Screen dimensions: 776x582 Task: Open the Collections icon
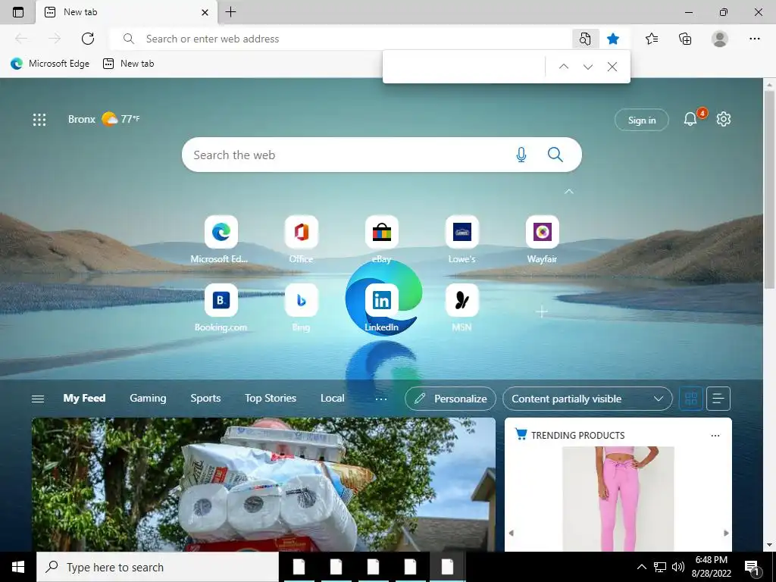point(685,39)
